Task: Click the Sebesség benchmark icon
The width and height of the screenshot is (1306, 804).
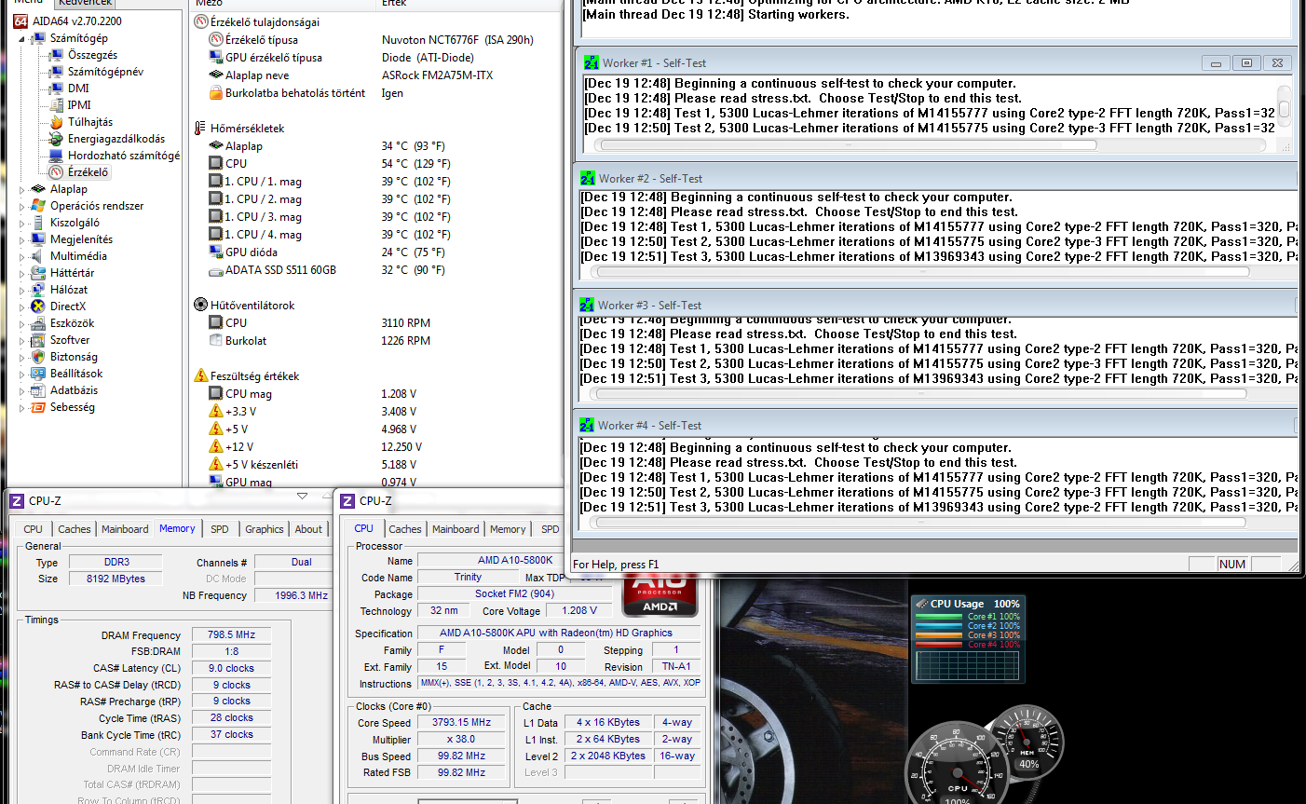Action: coord(38,407)
